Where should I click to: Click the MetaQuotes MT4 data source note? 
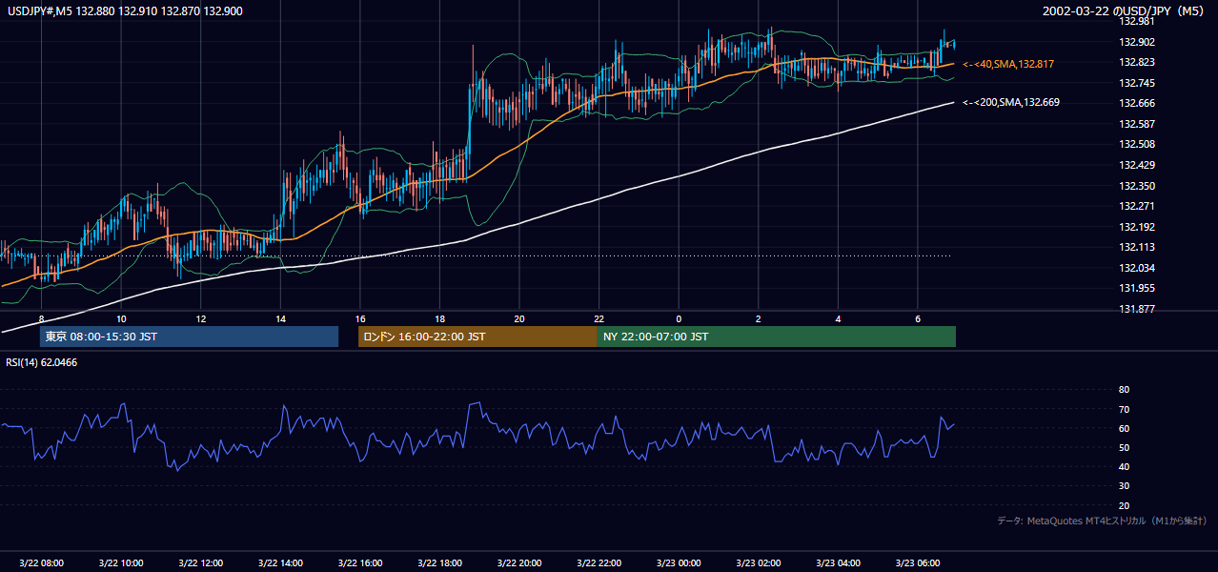pos(1102,521)
